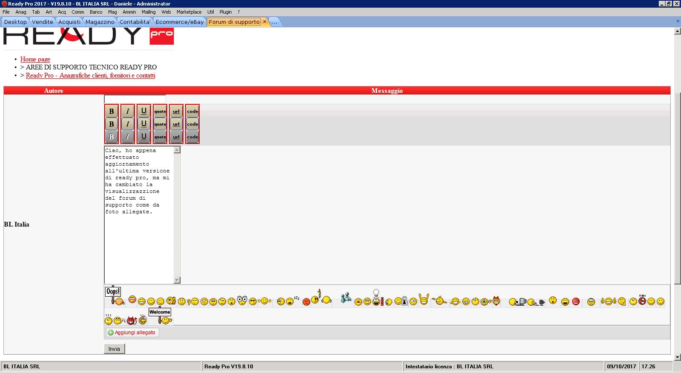Open the Plugin menu
The width and height of the screenshot is (681, 373).
pyautogui.click(x=226, y=12)
